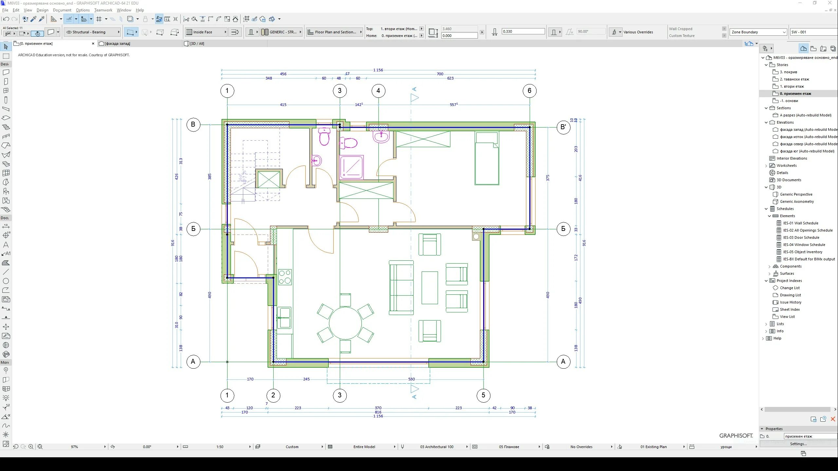
Task: Pick the Circle tool in toolbox
Action: pos(6,281)
